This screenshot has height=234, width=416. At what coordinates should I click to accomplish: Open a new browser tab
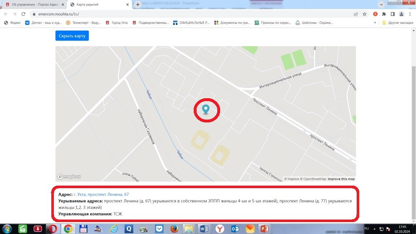(138, 4)
